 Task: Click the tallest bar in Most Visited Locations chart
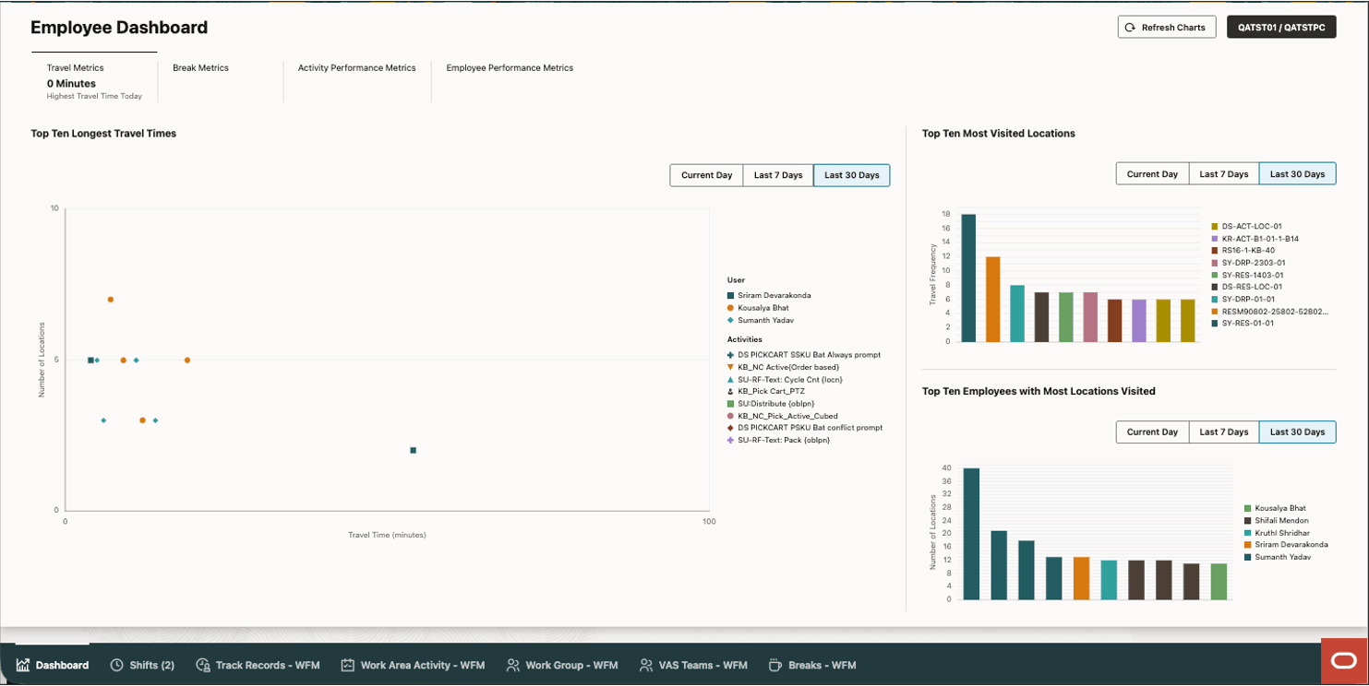(x=968, y=278)
